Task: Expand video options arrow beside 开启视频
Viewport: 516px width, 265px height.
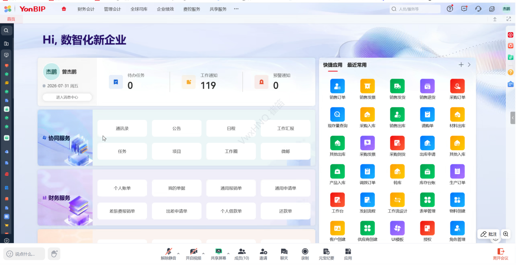Action: [x=203, y=254]
